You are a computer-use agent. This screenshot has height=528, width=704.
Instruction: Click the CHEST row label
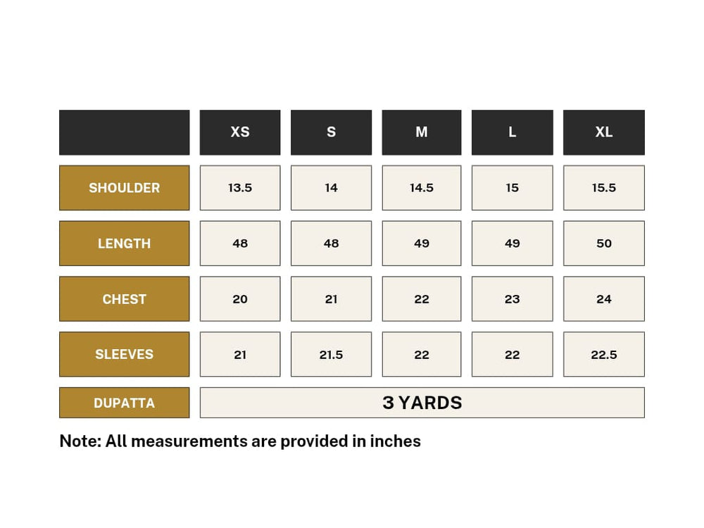[x=124, y=299]
